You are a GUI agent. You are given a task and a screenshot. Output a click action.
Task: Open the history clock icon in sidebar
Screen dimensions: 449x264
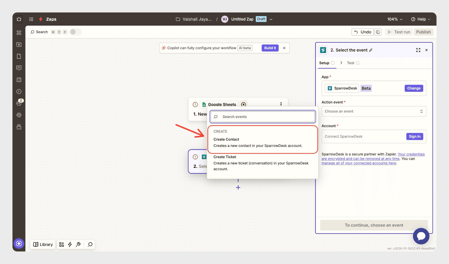[x=19, y=92]
